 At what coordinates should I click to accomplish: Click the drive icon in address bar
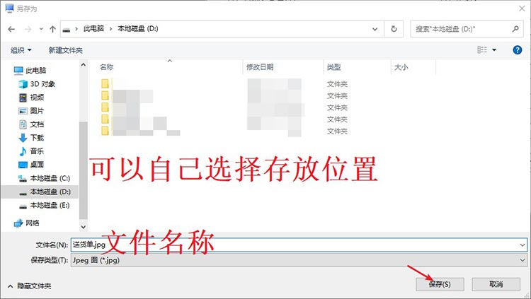pyautogui.click(x=67, y=30)
